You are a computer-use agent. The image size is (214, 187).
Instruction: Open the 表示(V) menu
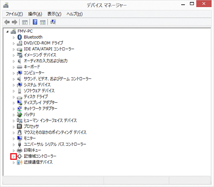pyautogui.click(x=54, y=14)
